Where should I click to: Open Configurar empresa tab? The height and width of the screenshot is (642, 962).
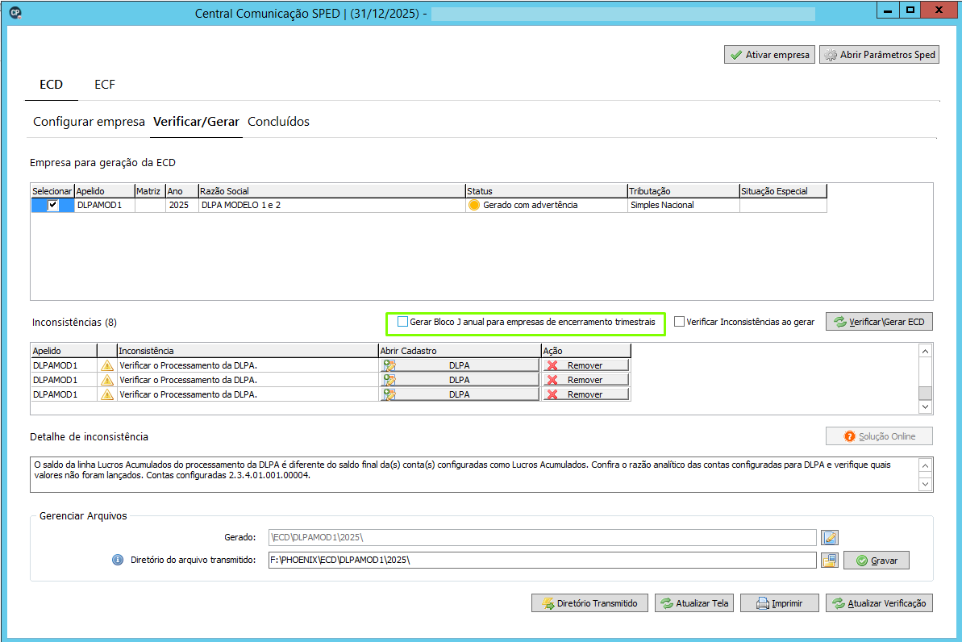[x=89, y=122]
